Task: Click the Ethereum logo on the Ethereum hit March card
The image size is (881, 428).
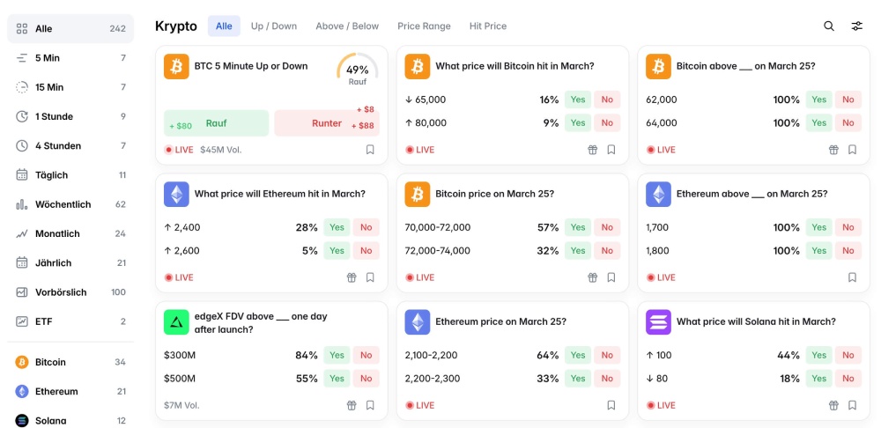Action: click(176, 195)
